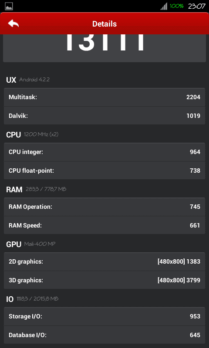The width and height of the screenshot is (209, 348).
Task: Select the Details title
Action: tap(104, 24)
